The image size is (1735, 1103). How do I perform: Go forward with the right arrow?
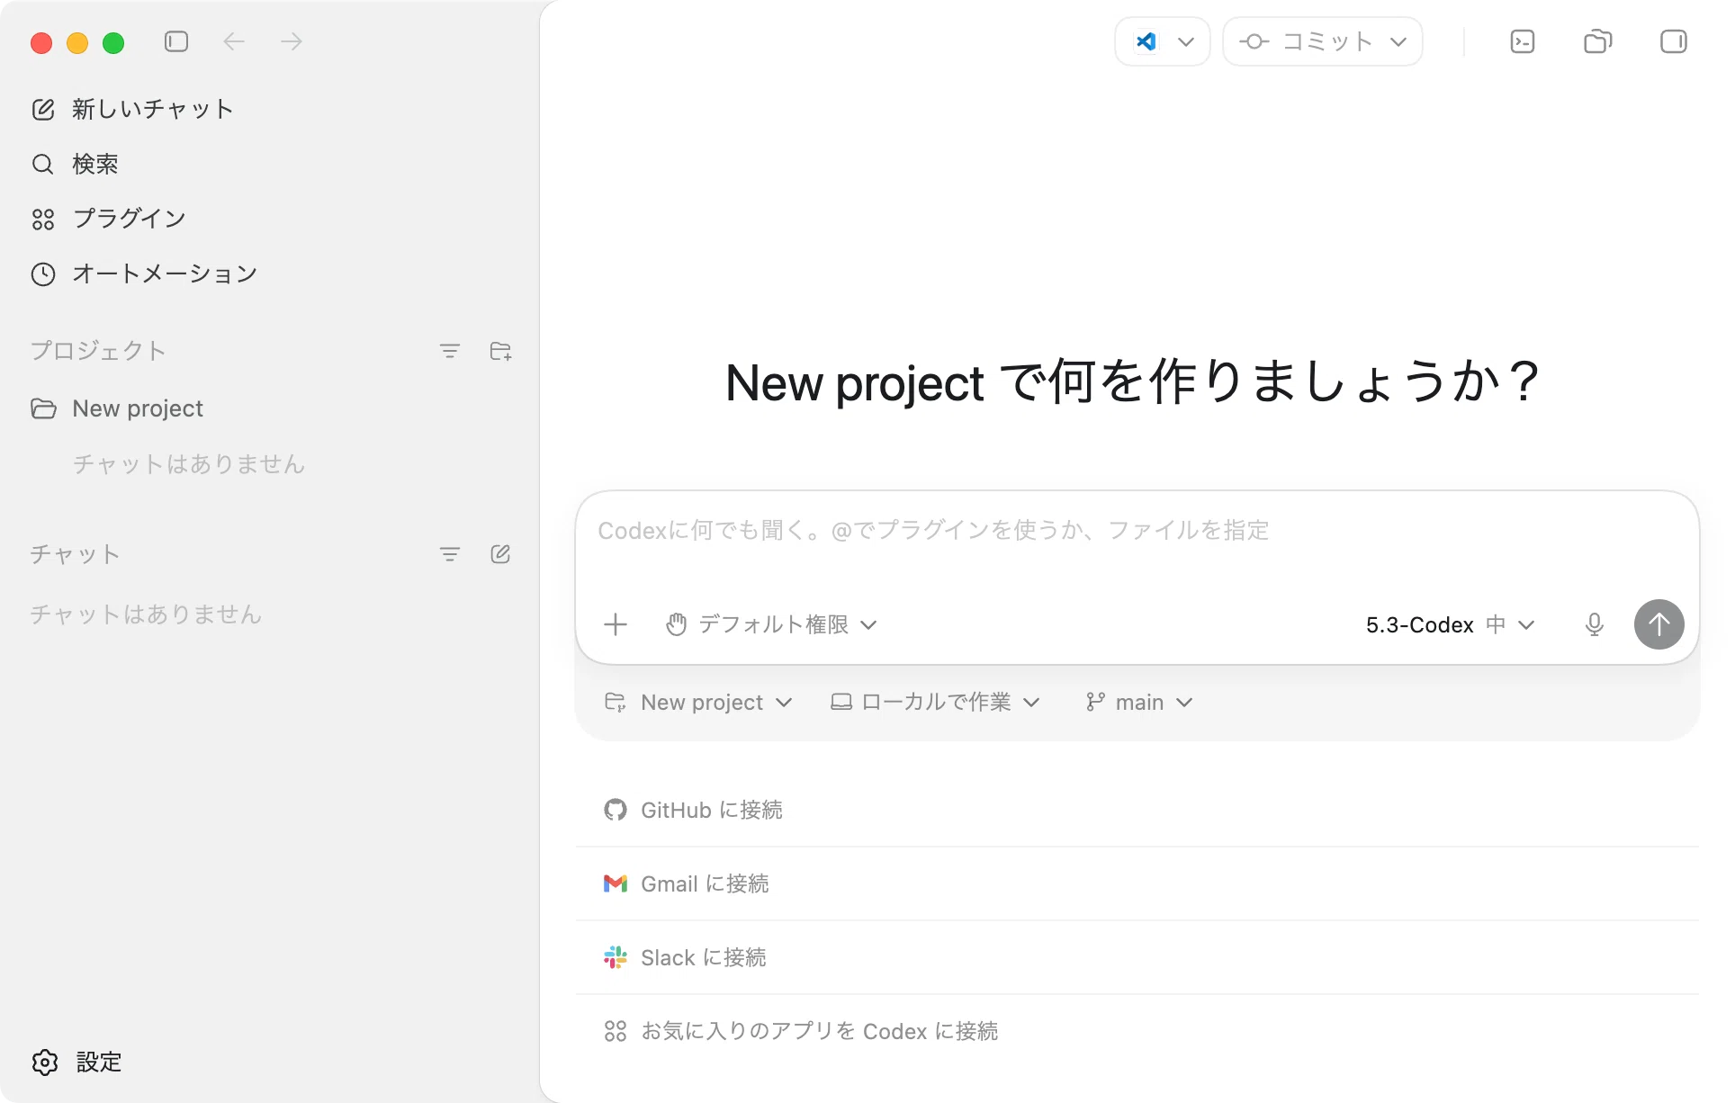click(292, 41)
